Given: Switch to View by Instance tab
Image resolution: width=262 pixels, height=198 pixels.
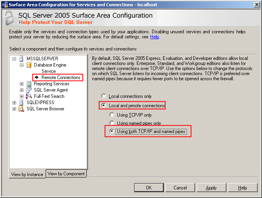Looking at the screenshot, I should click(x=27, y=174).
